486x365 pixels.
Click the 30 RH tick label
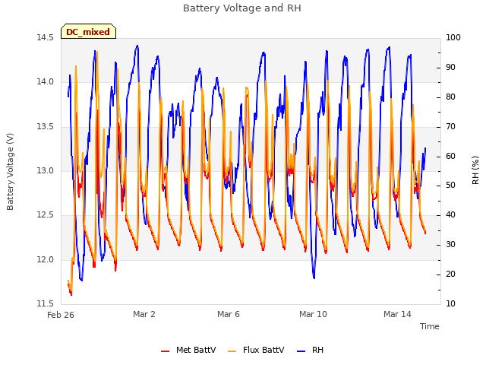[450, 245]
